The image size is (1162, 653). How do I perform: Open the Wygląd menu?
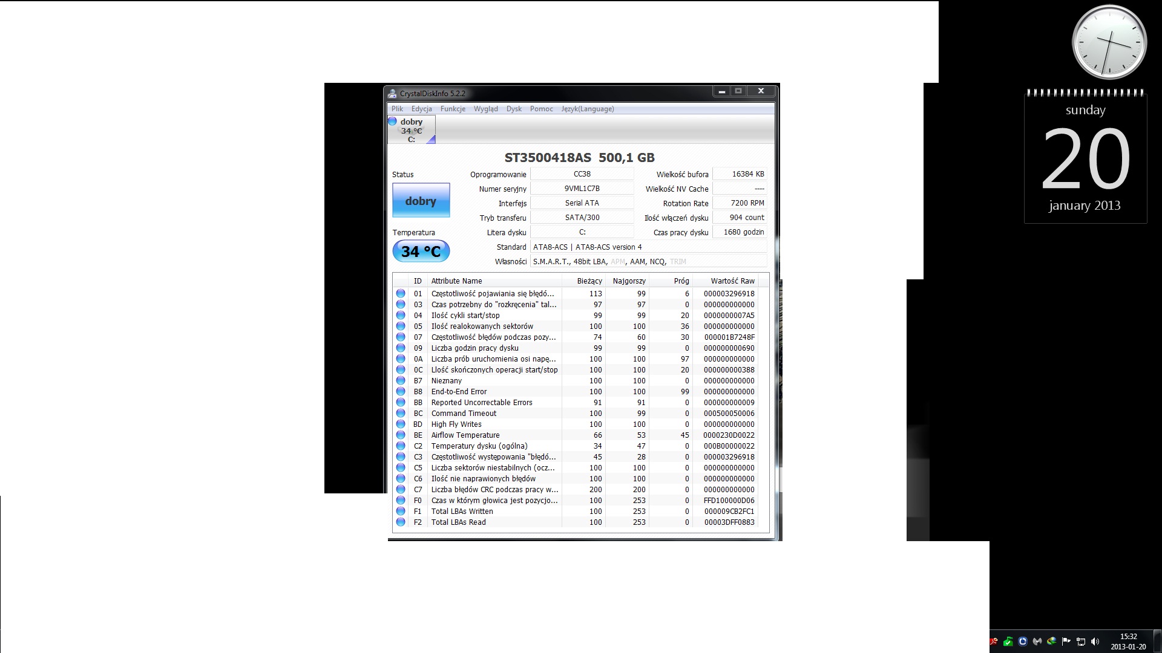(x=485, y=109)
